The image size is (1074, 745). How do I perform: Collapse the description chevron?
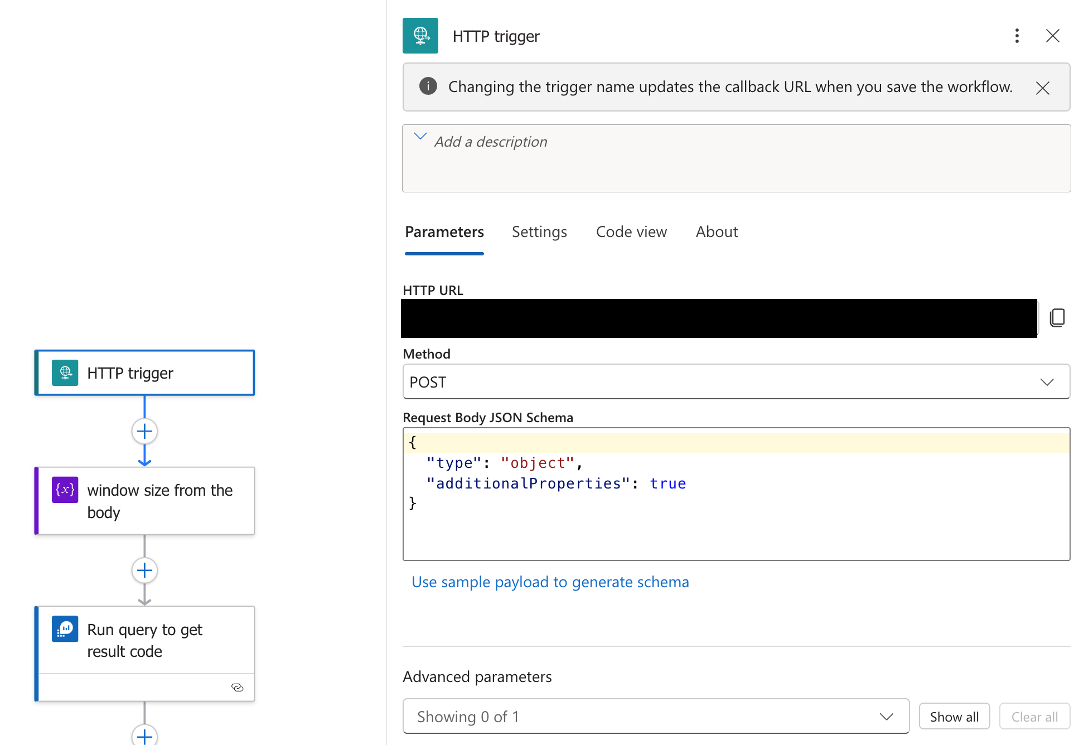(x=420, y=136)
